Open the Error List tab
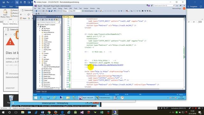 pyautogui.click(x=44, y=91)
